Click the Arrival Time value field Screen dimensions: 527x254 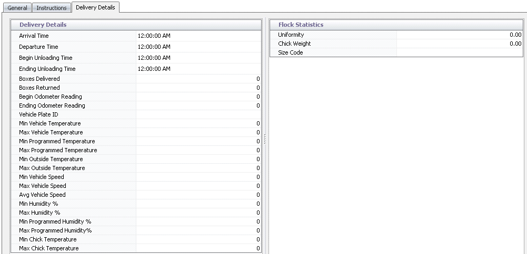[198, 36]
